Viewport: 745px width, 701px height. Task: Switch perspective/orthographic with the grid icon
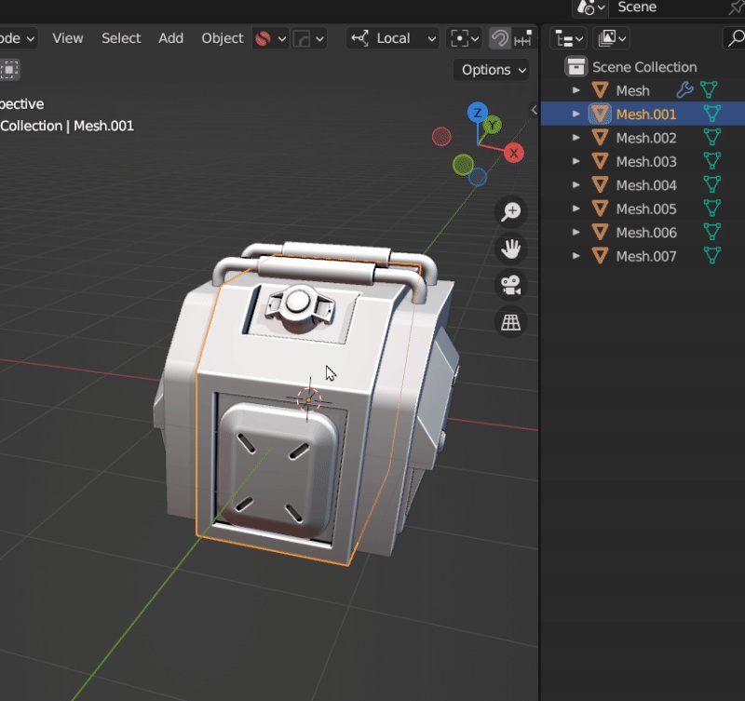click(510, 322)
